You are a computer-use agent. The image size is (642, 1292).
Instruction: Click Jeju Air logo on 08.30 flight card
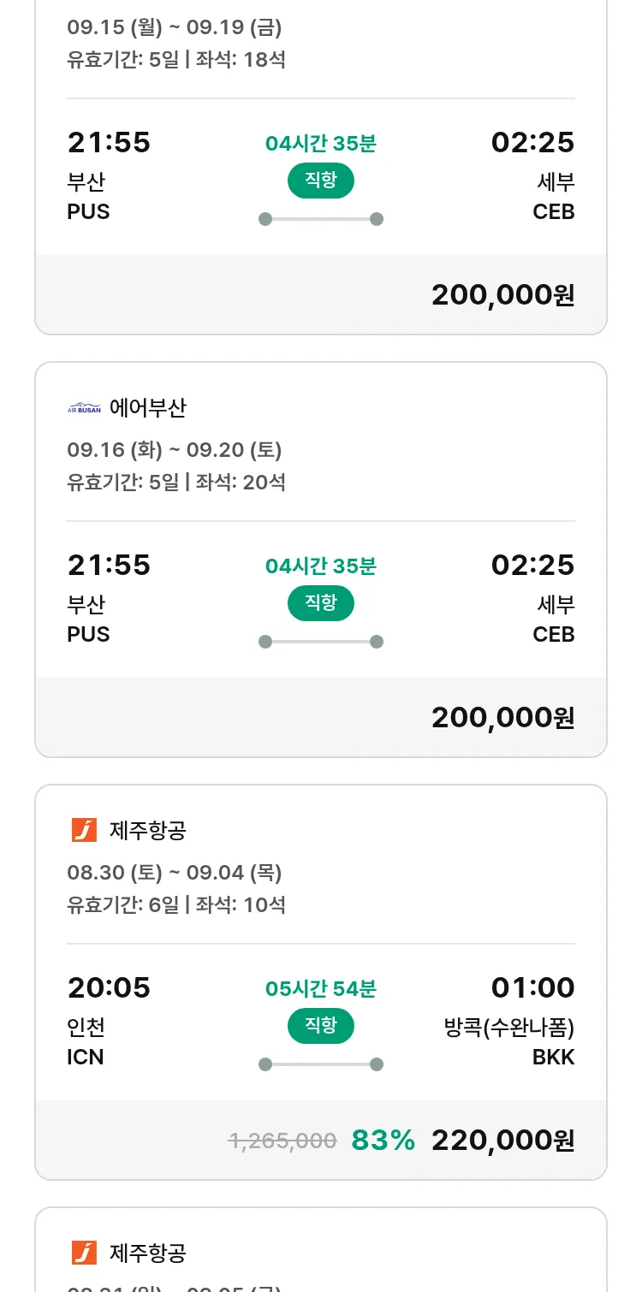tap(84, 830)
